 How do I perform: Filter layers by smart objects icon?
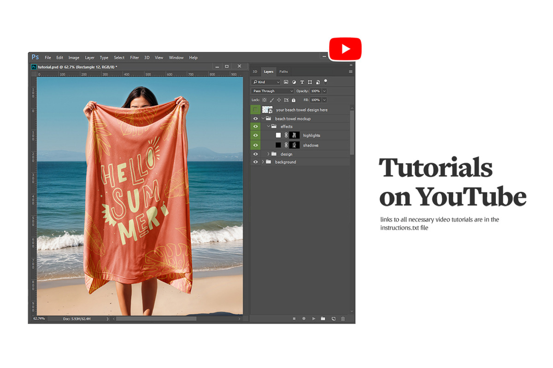[318, 82]
